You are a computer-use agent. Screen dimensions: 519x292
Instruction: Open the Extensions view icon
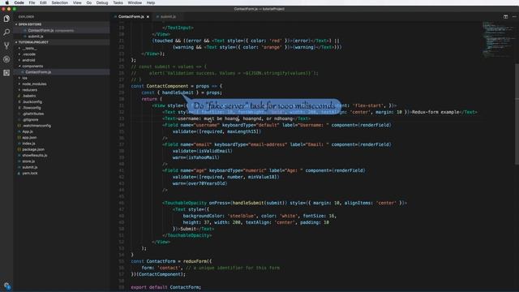[x=6, y=73]
